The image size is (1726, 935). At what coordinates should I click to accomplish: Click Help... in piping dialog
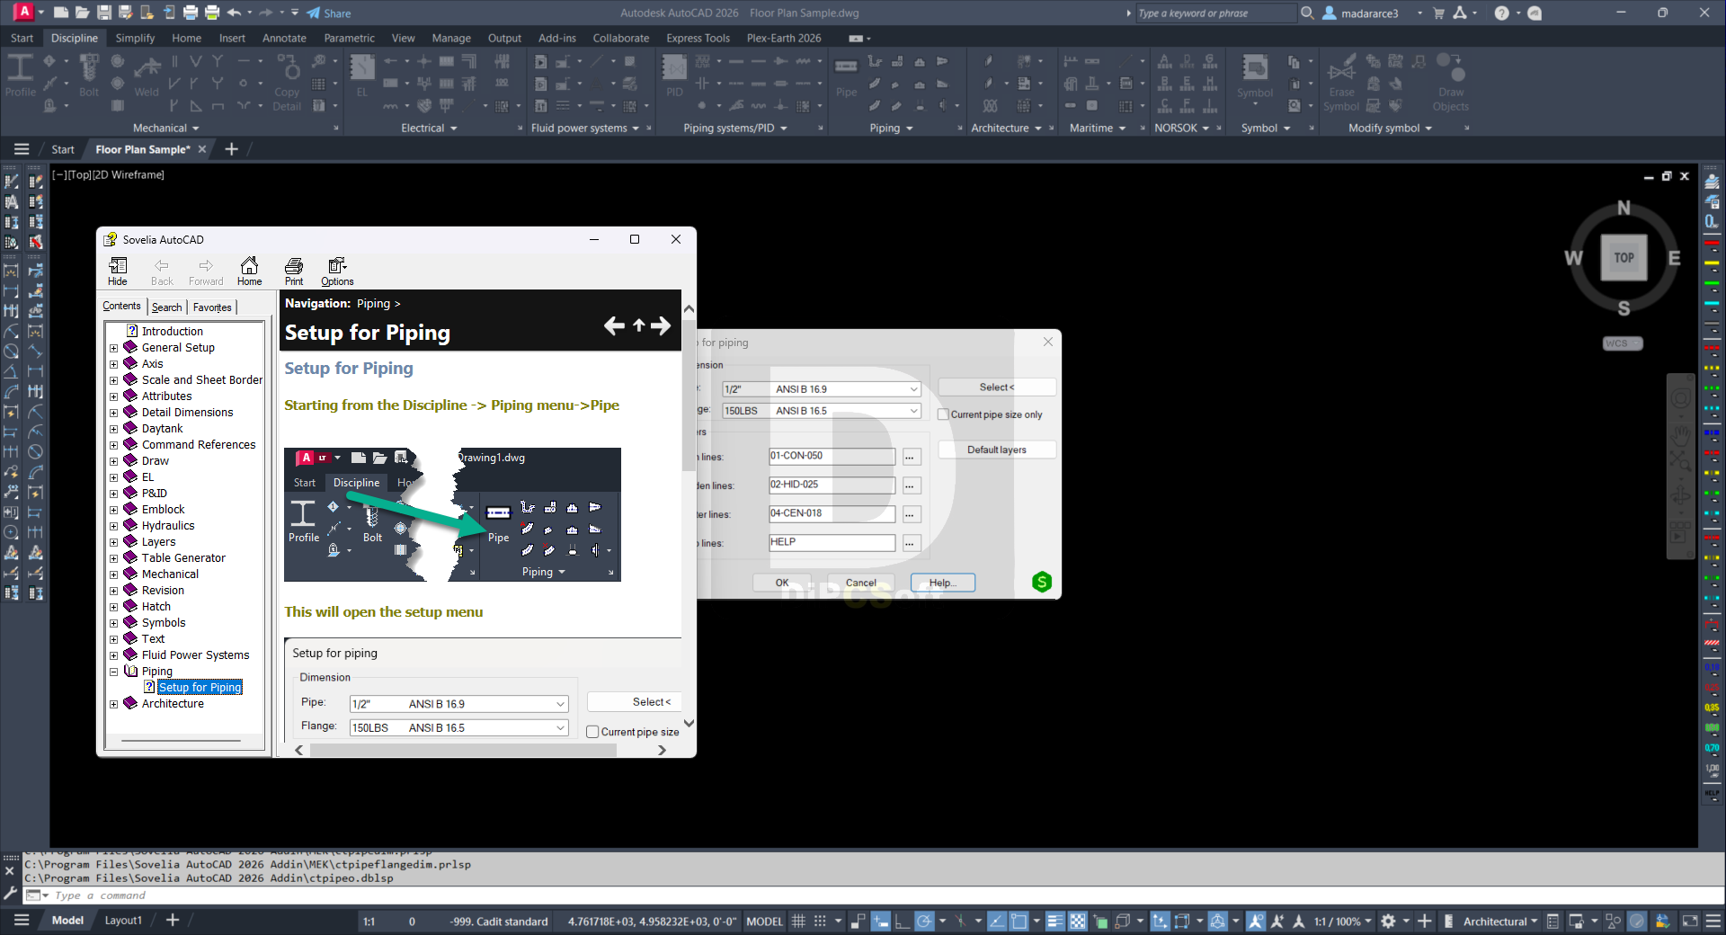(x=942, y=583)
